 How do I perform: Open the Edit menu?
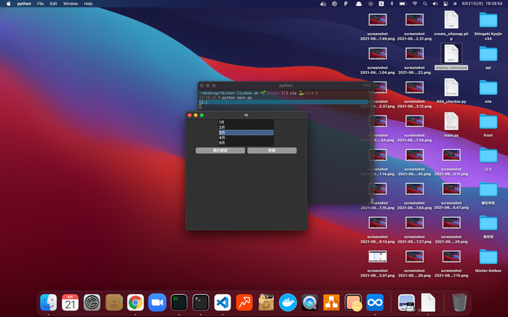[x=54, y=4]
